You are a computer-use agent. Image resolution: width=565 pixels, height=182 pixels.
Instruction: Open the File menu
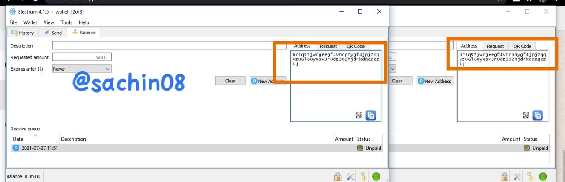[13, 22]
